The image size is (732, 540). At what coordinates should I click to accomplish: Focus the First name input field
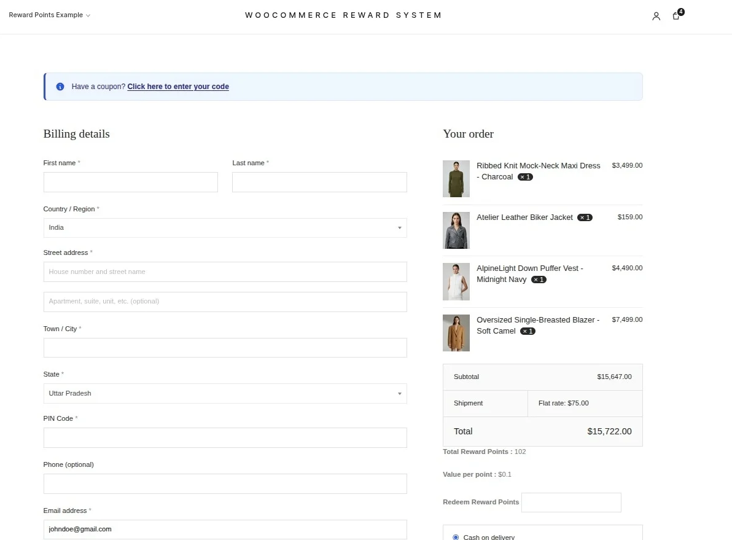tap(131, 182)
